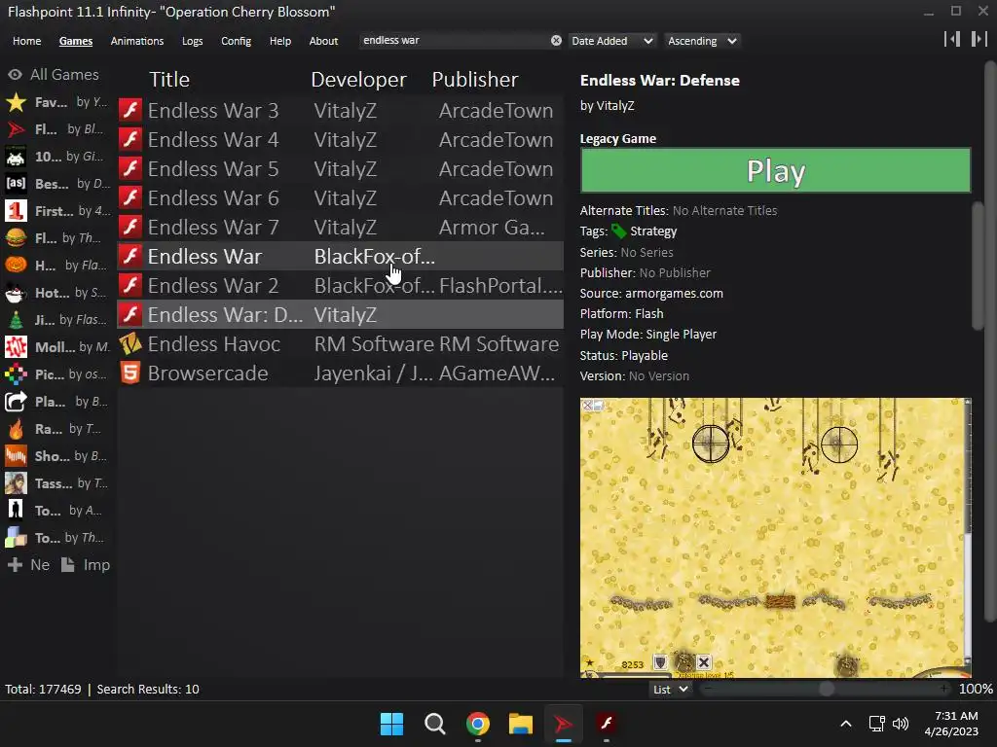Click the Flash icon beside Endless War 3

[130, 110]
